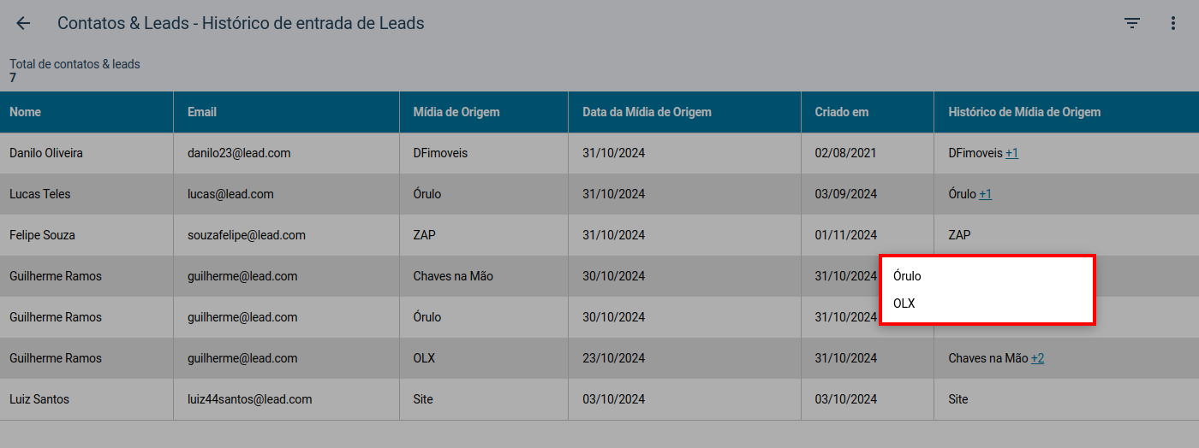Open Danilo Oliveira contact row
1199x448 pixels.
(599, 153)
